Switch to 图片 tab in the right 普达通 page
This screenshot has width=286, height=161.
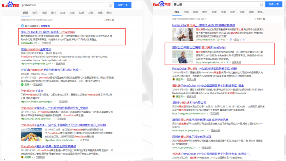(x=205, y=12)
